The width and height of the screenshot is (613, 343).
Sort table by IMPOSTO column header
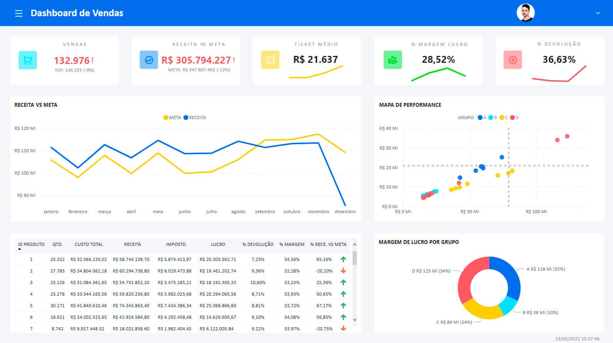click(176, 244)
